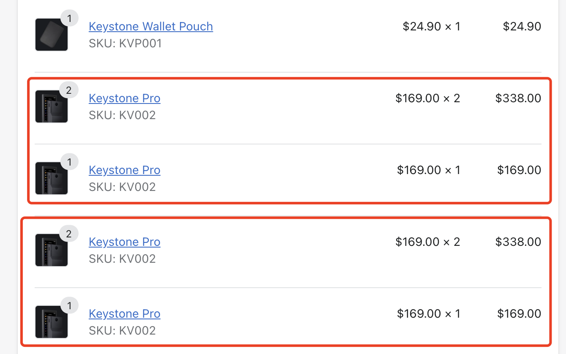Click the quantity 2 badge in first highlighted group

[x=69, y=90]
